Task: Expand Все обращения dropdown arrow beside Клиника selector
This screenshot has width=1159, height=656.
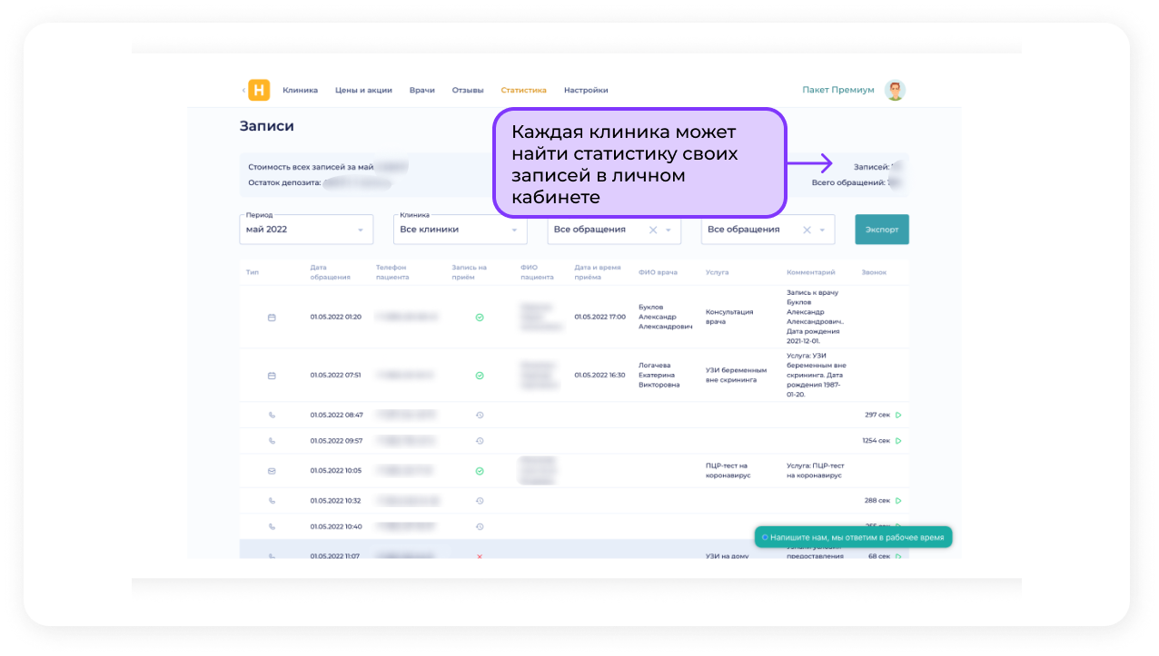Action: pyautogui.click(x=669, y=230)
